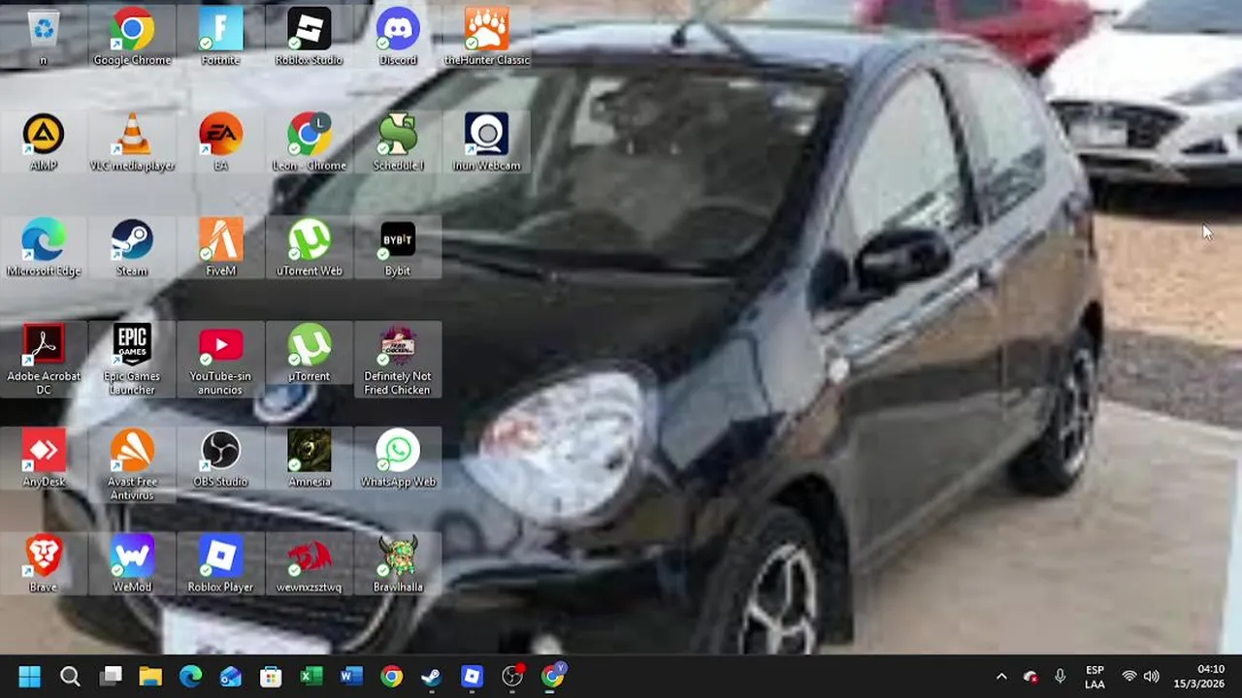1242x698 pixels.
Task: Select the AnyDesk desktop shortcut
Action: [x=44, y=459]
